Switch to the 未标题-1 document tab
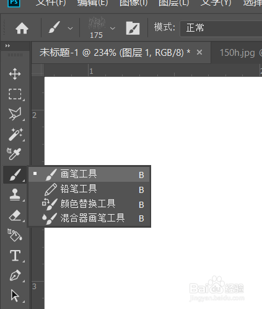 tap(115, 53)
